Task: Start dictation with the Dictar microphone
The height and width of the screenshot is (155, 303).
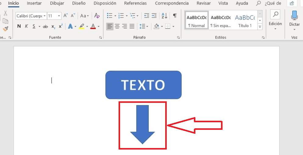Action: tap(294, 20)
